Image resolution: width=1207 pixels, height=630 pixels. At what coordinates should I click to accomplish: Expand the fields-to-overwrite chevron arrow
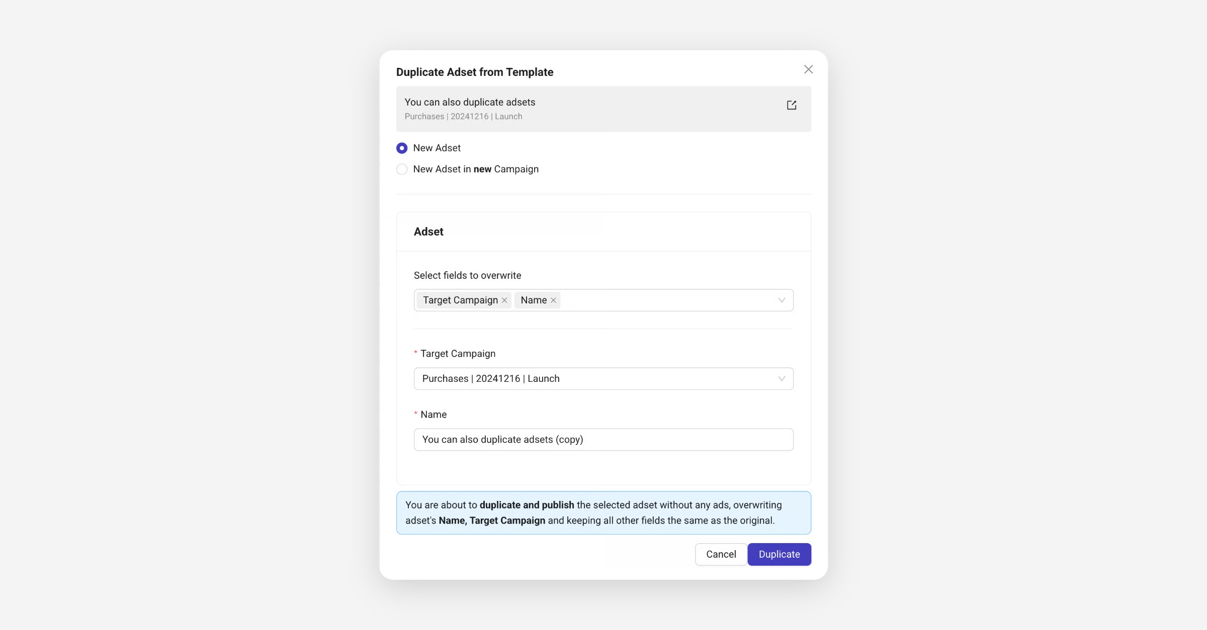[782, 300]
